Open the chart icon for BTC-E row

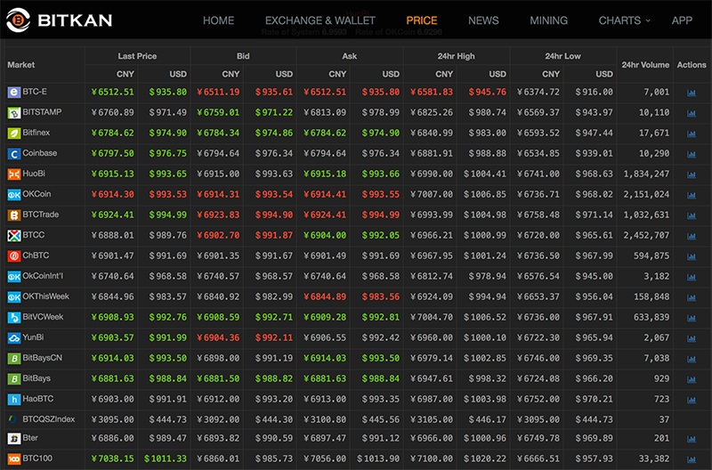tap(691, 93)
